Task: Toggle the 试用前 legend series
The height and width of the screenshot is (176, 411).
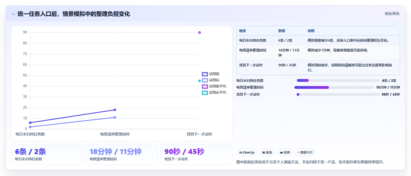Action: (x=211, y=74)
